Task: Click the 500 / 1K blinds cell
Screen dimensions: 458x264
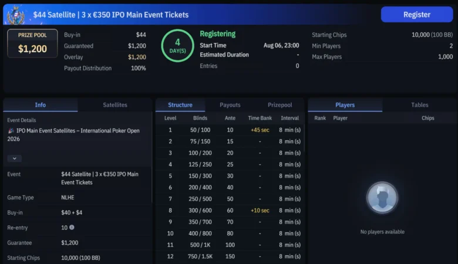Action: (200, 245)
